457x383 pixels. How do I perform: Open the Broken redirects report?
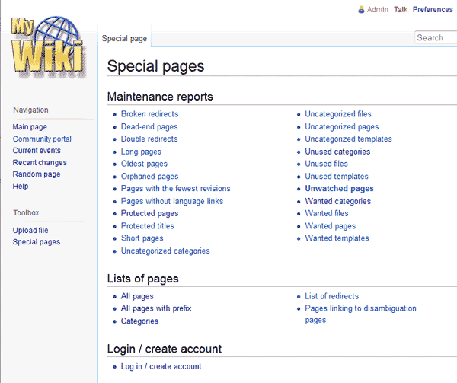coord(149,114)
